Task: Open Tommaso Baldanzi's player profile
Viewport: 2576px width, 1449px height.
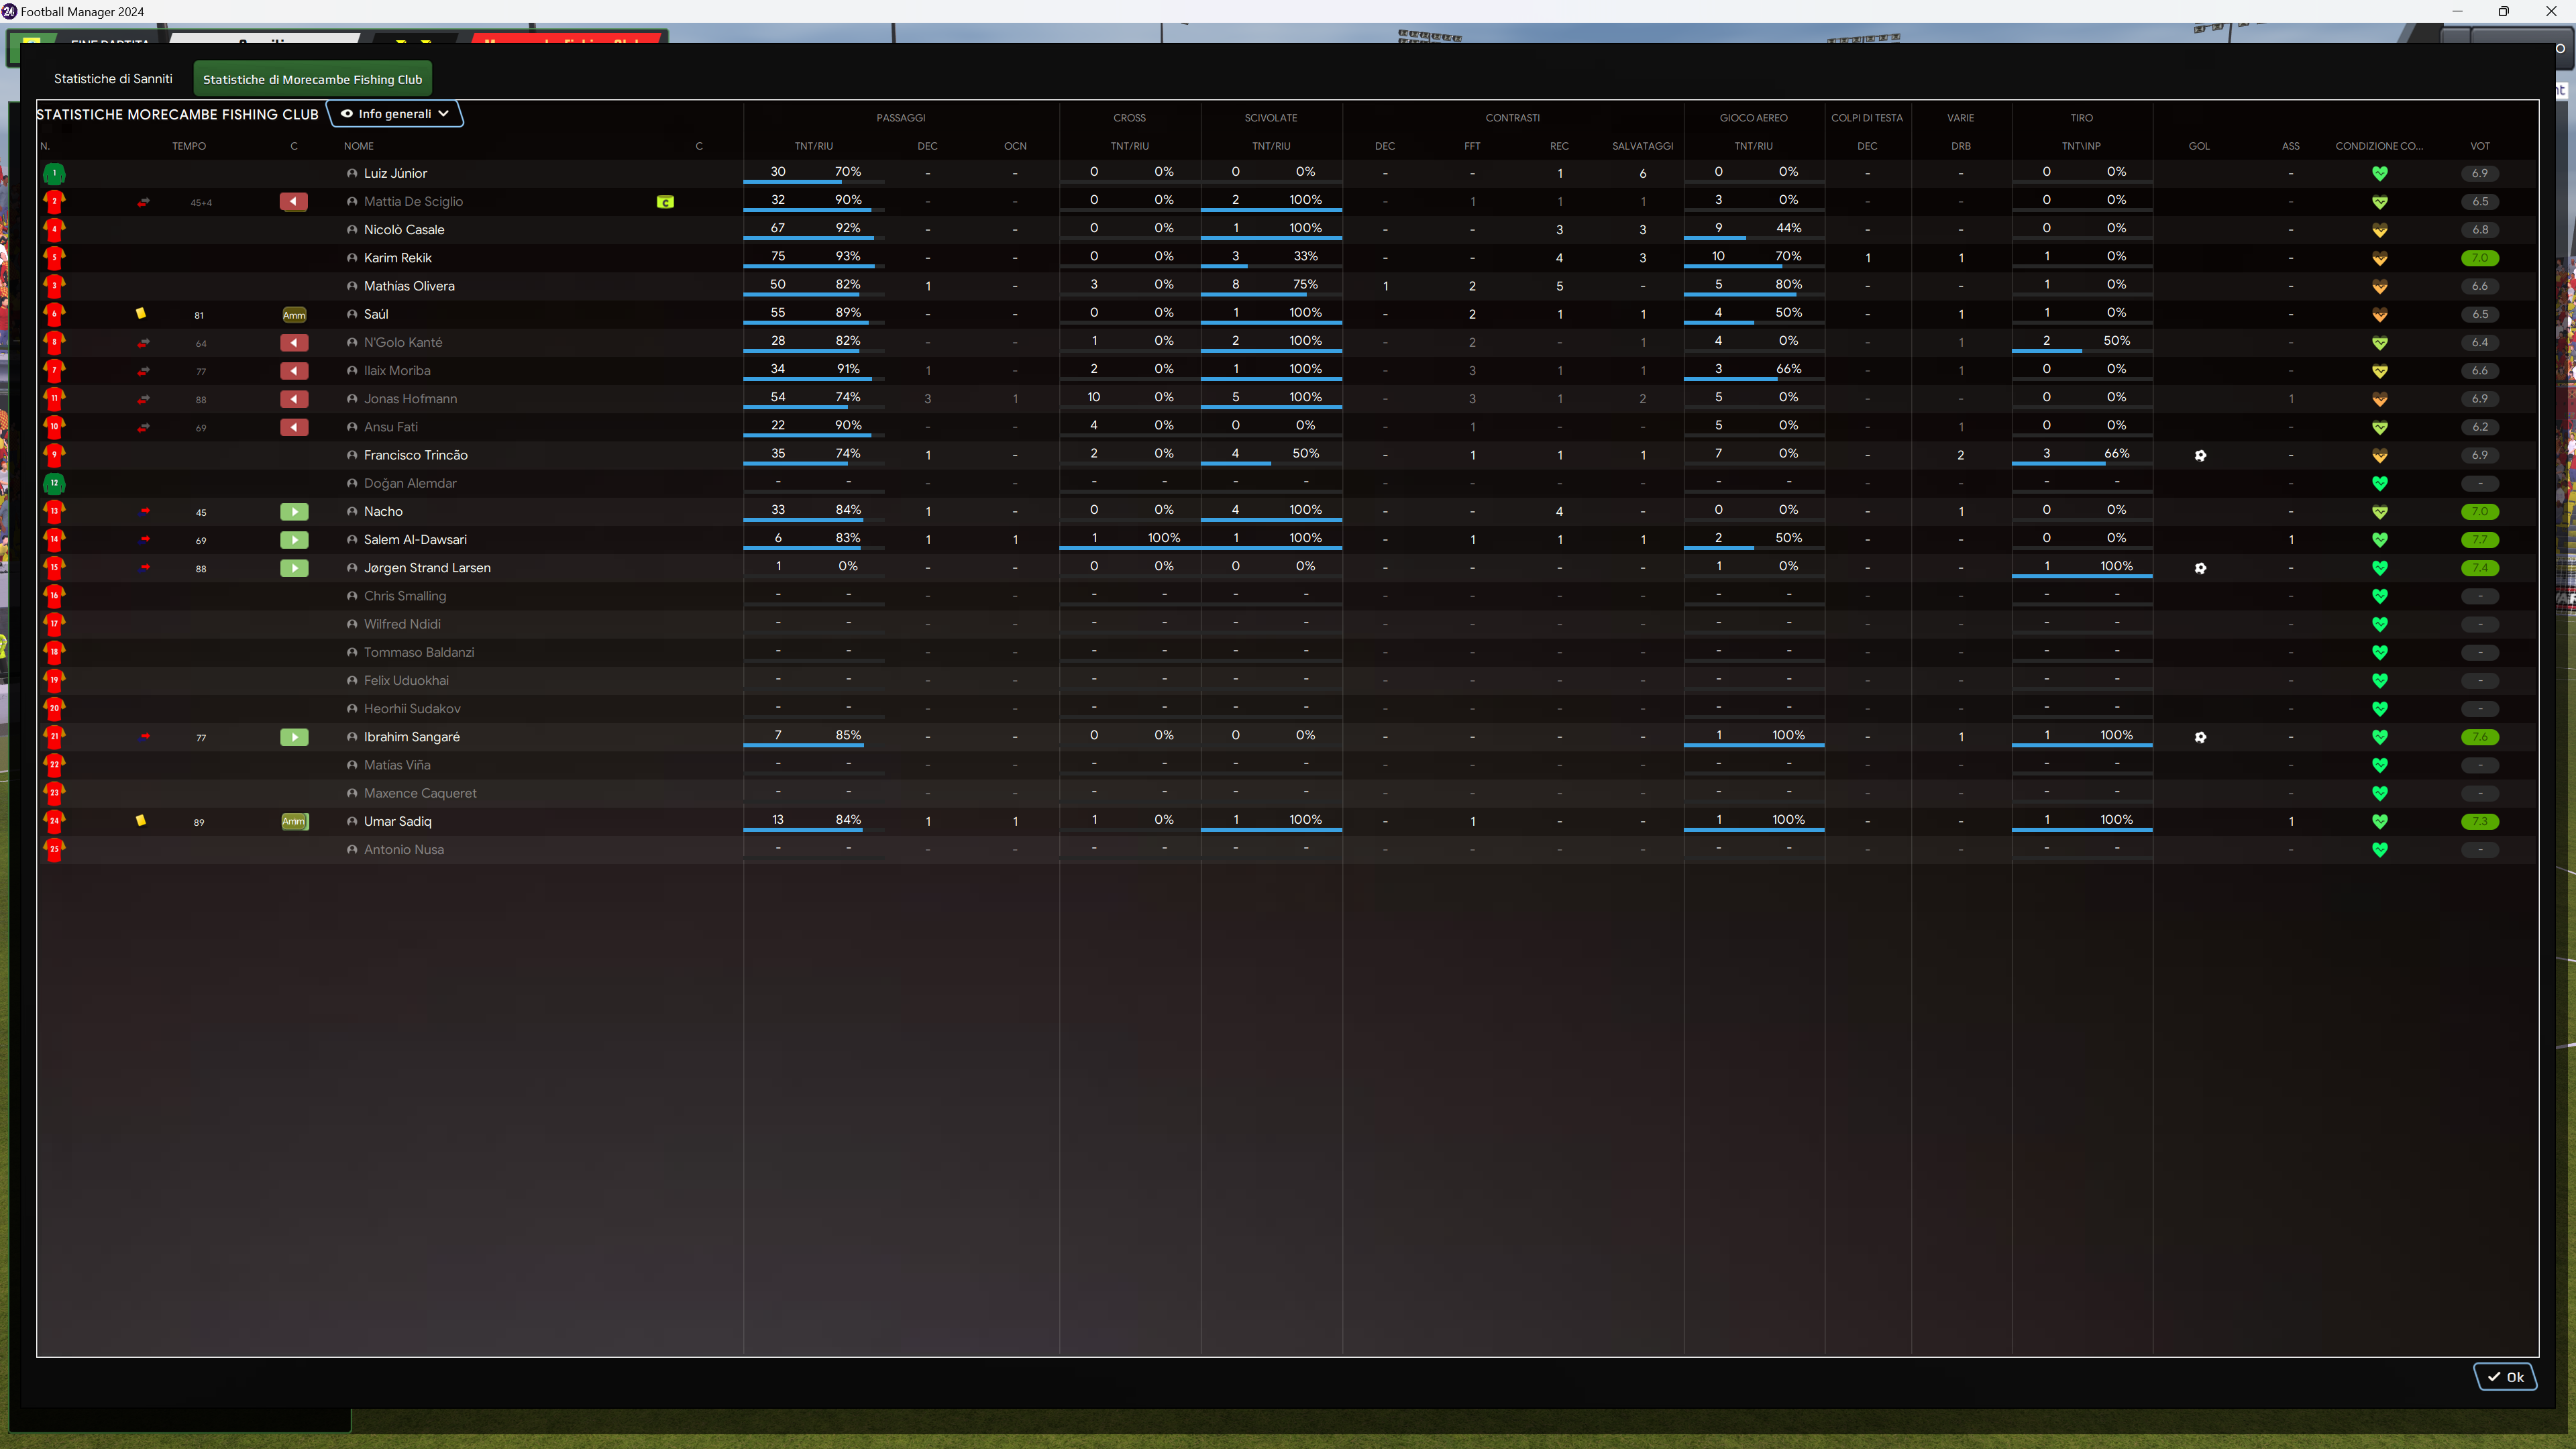Action: tap(419, 652)
